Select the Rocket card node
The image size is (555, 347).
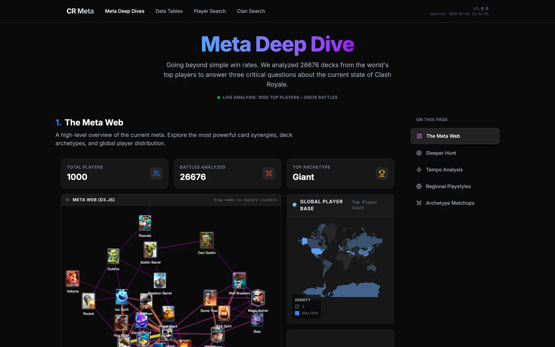coord(88,301)
